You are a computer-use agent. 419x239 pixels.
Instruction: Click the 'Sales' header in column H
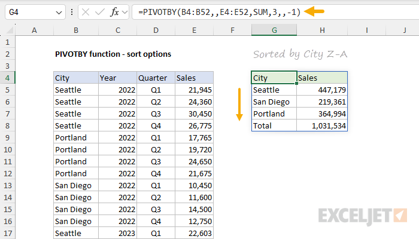tap(322, 78)
